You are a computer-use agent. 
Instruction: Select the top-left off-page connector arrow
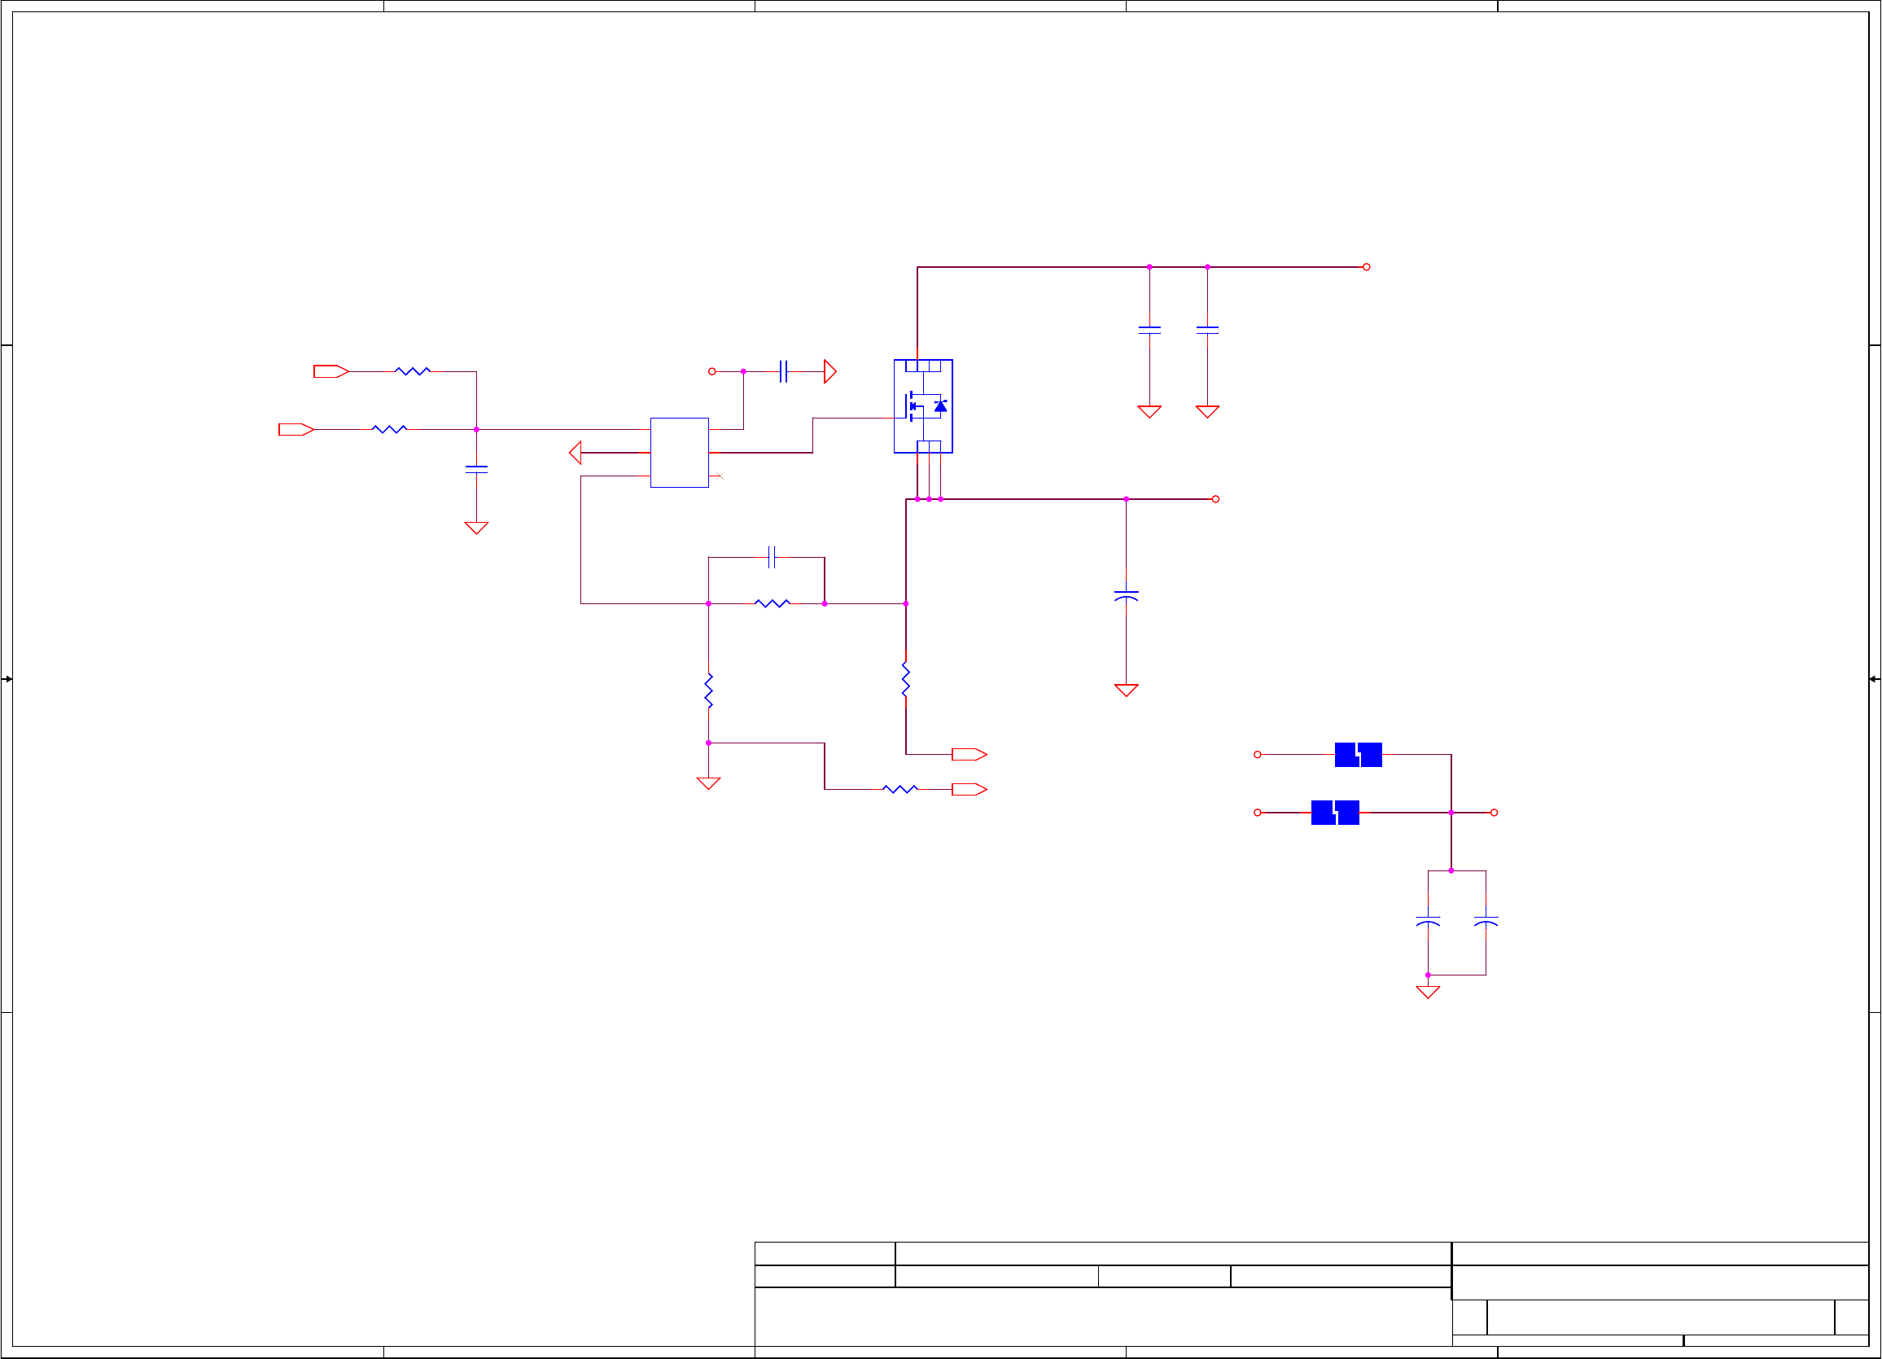(330, 371)
